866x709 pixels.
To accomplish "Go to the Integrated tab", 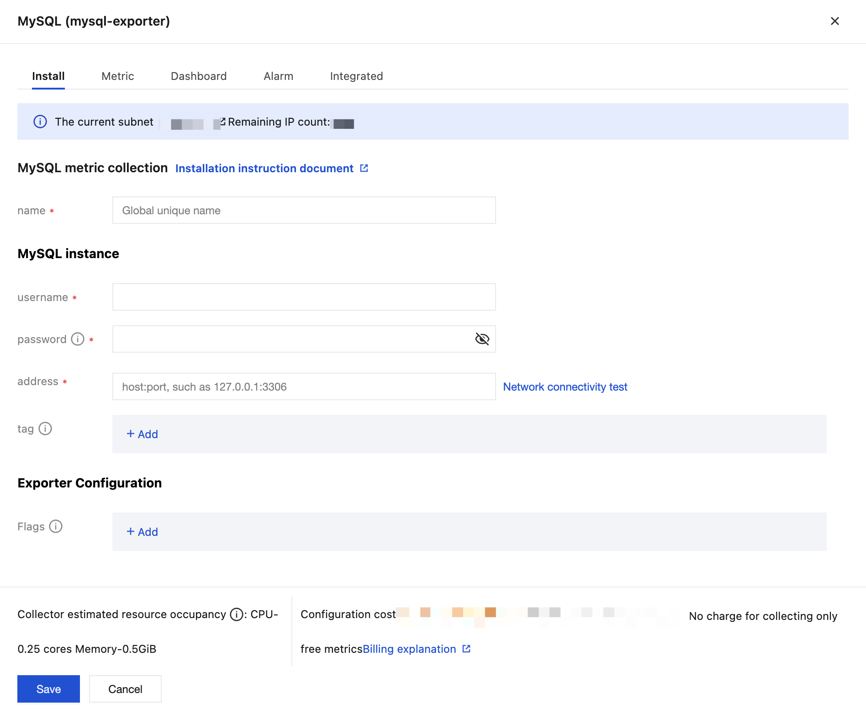I will tap(356, 76).
